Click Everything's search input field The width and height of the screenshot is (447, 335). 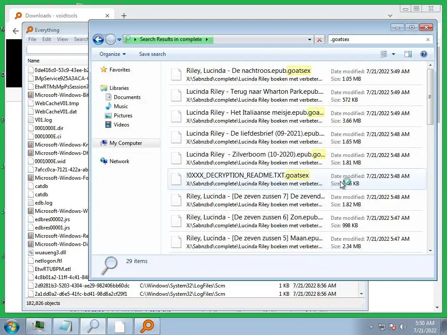pyautogui.click(x=58, y=49)
